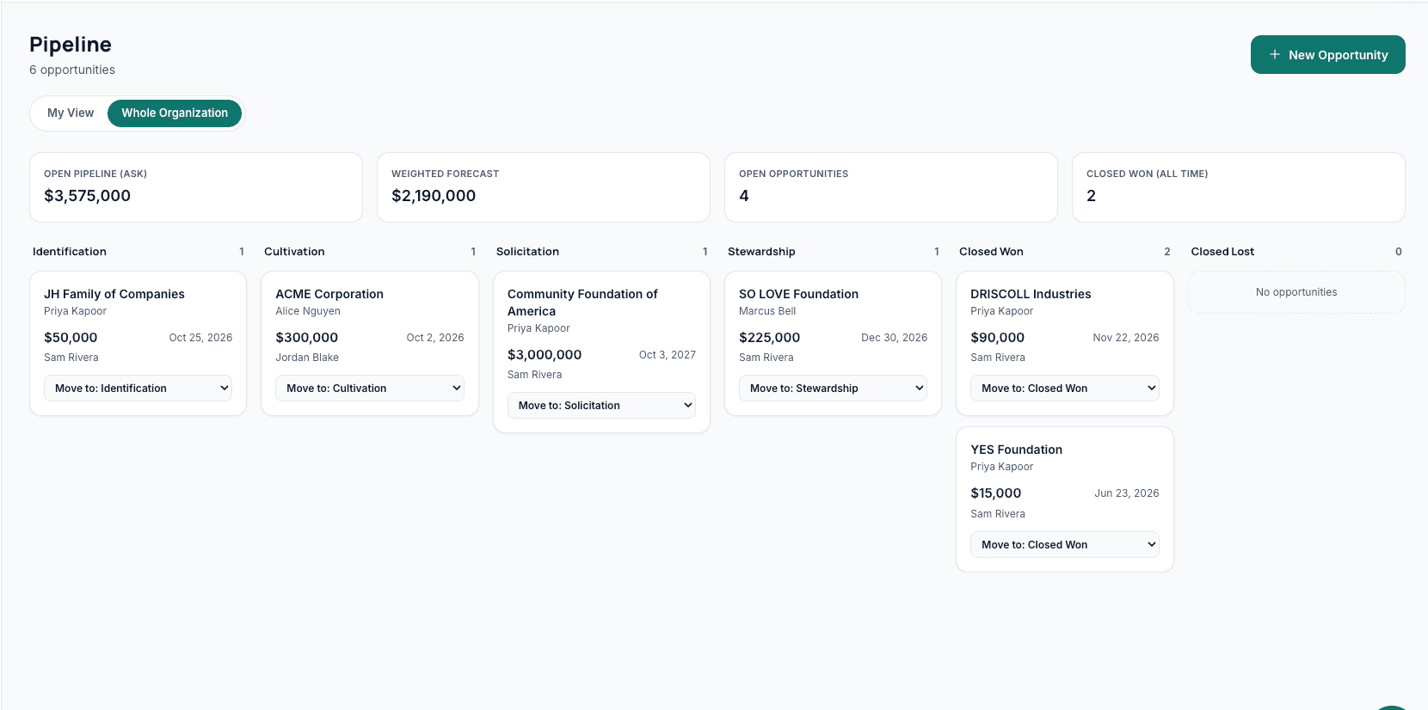The height and width of the screenshot is (710, 1428).
Task: Click the Dec 30, 2026 date
Action: (895, 337)
